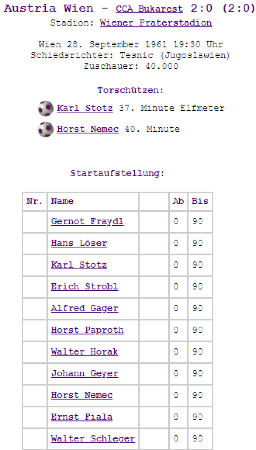Viewport: 256px width, 450px height.
Task: Open Walter Schleger player page
Action: [x=93, y=439]
